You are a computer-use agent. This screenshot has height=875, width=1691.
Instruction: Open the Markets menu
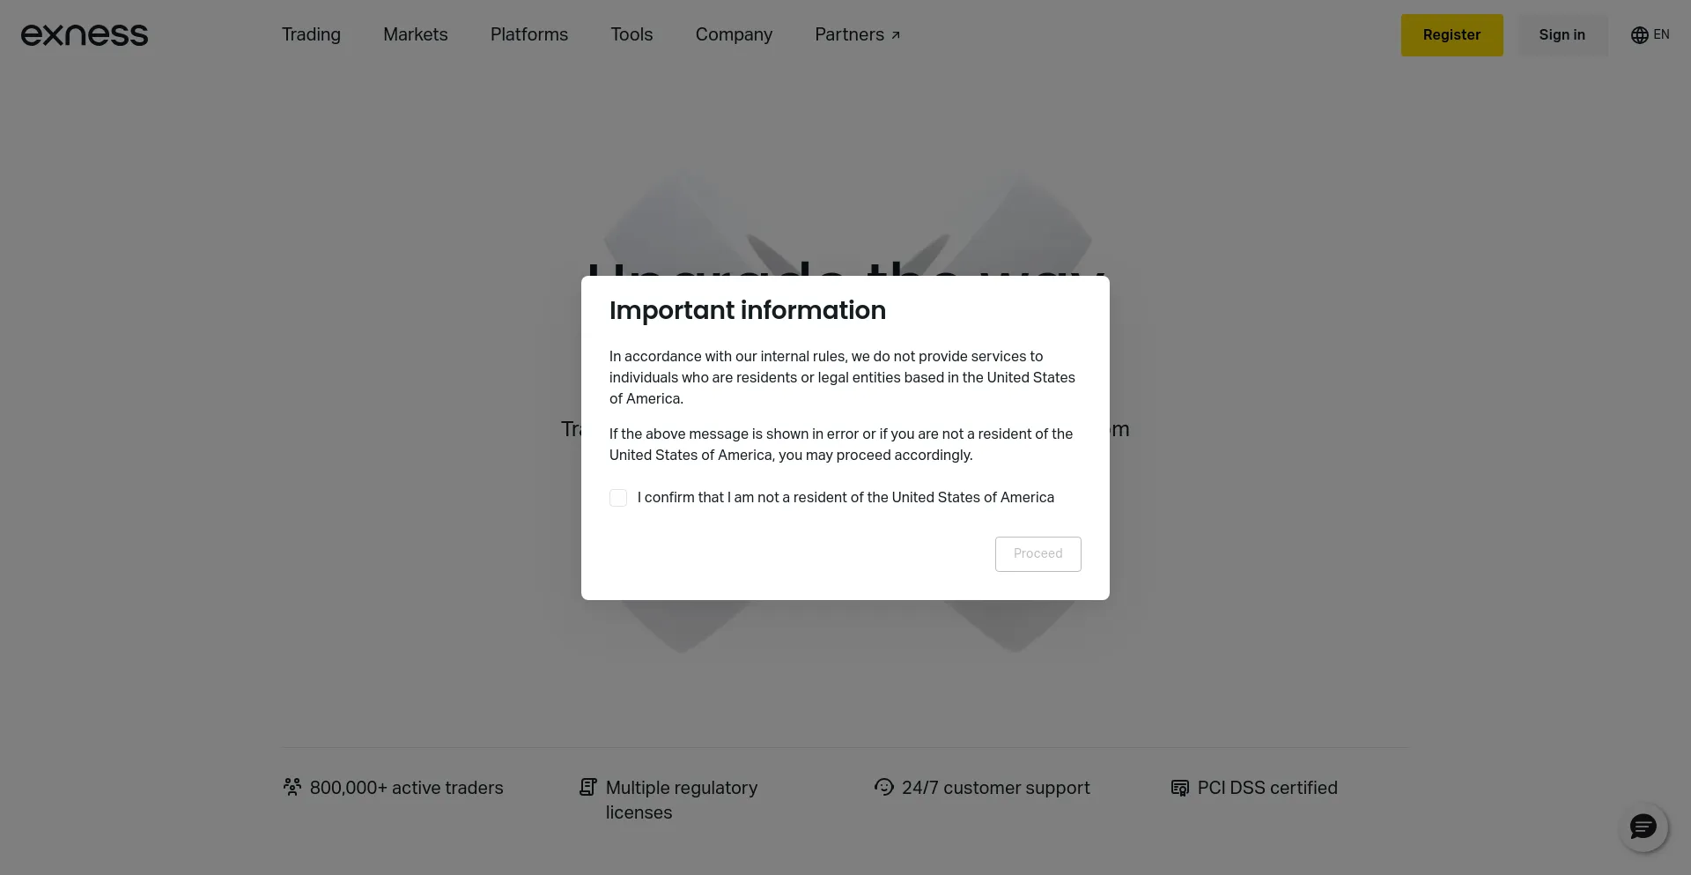(415, 34)
